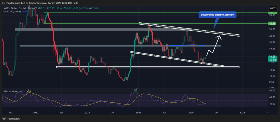Click the 2026 label on time axis
280x122 pixels.
pyautogui.click(x=242, y=112)
